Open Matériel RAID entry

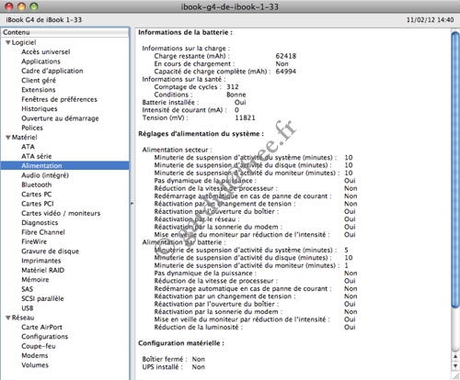[43, 270]
